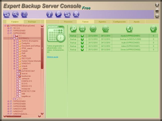Collapse the SYSTEM (C:) drive node
This screenshot has height=121, width=162.
click(x=11, y=38)
